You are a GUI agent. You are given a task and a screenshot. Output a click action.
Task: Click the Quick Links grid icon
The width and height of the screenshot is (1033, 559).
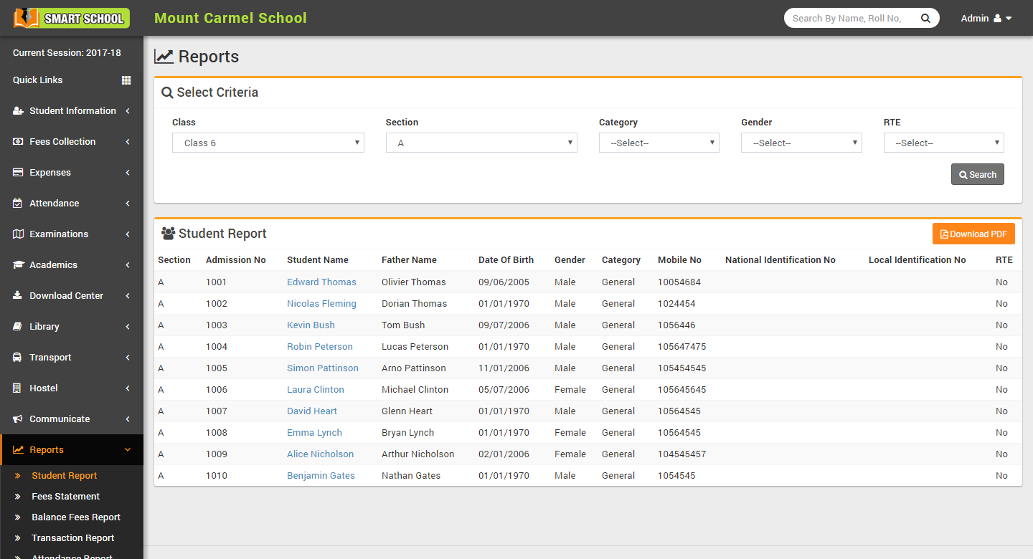click(x=126, y=80)
